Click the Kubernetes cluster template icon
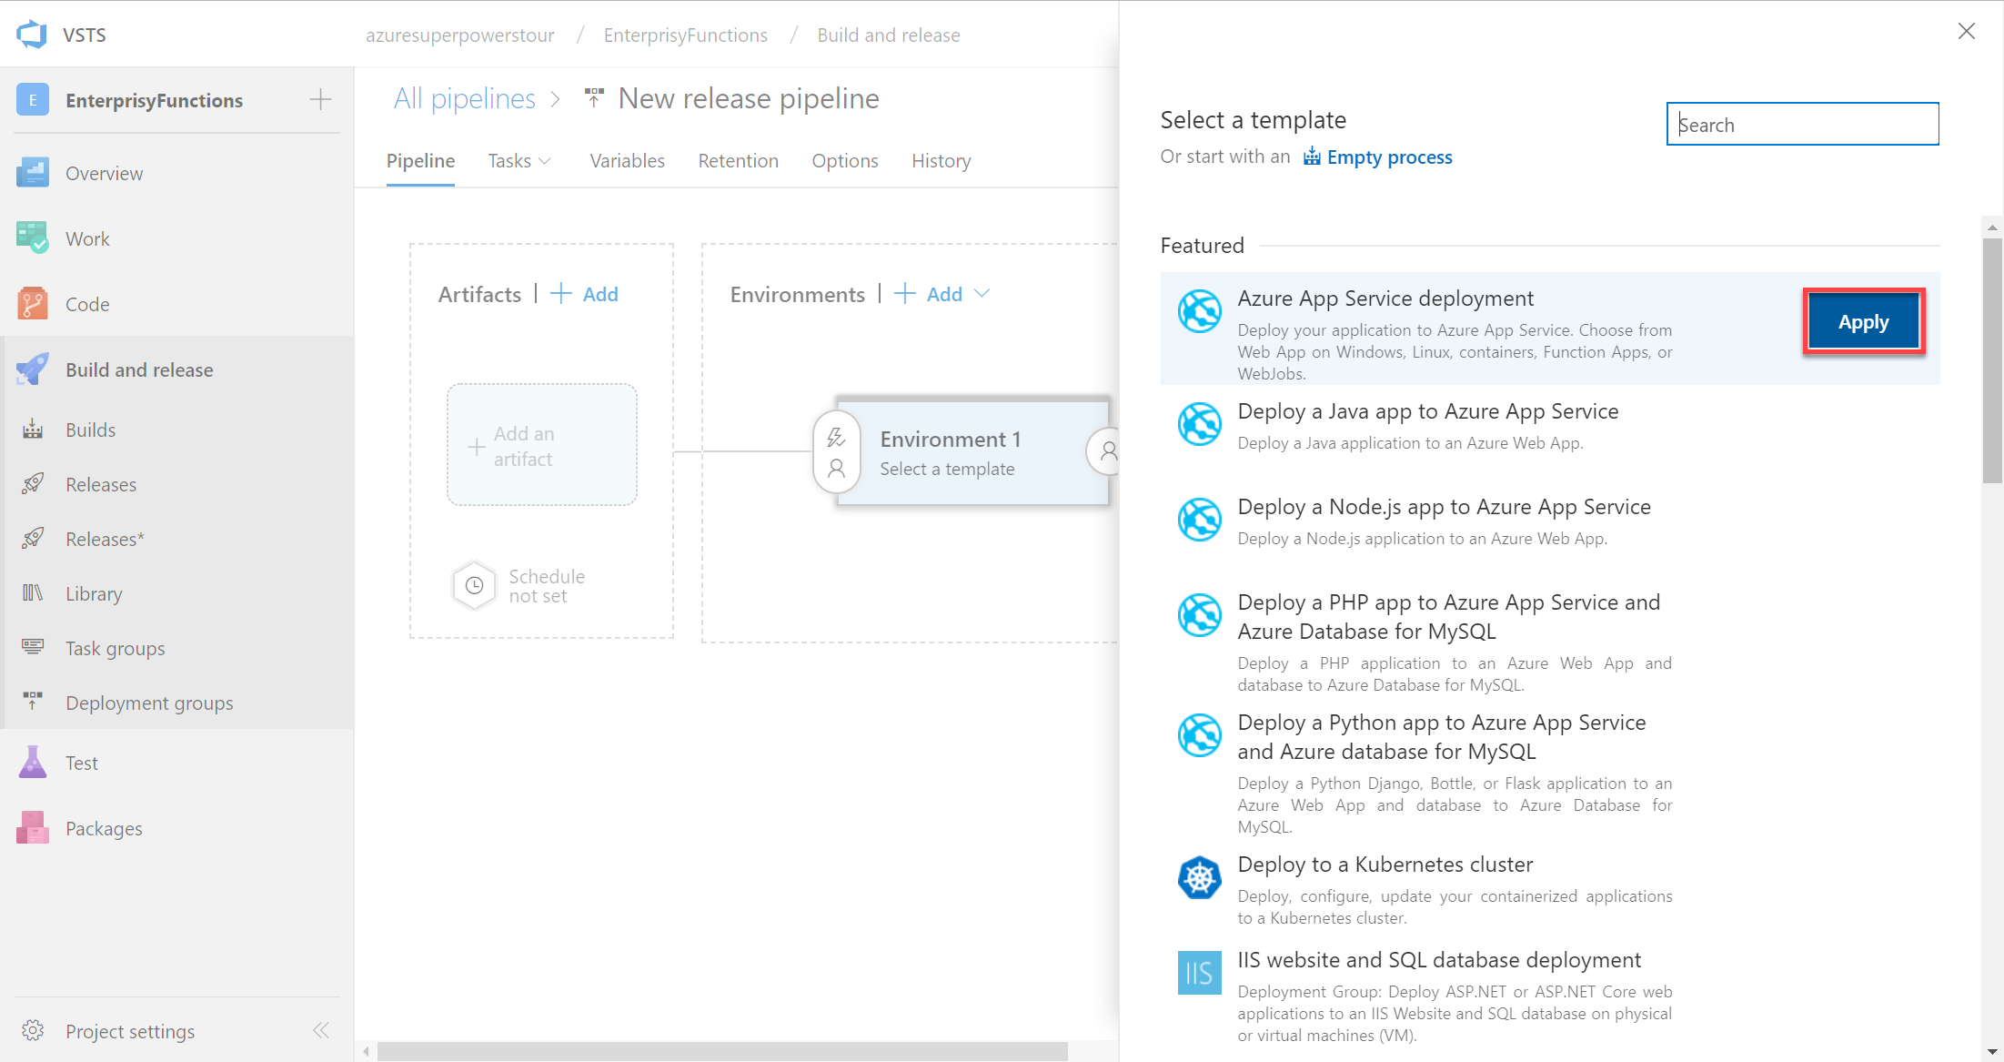The height and width of the screenshot is (1062, 2004). [x=1200, y=878]
